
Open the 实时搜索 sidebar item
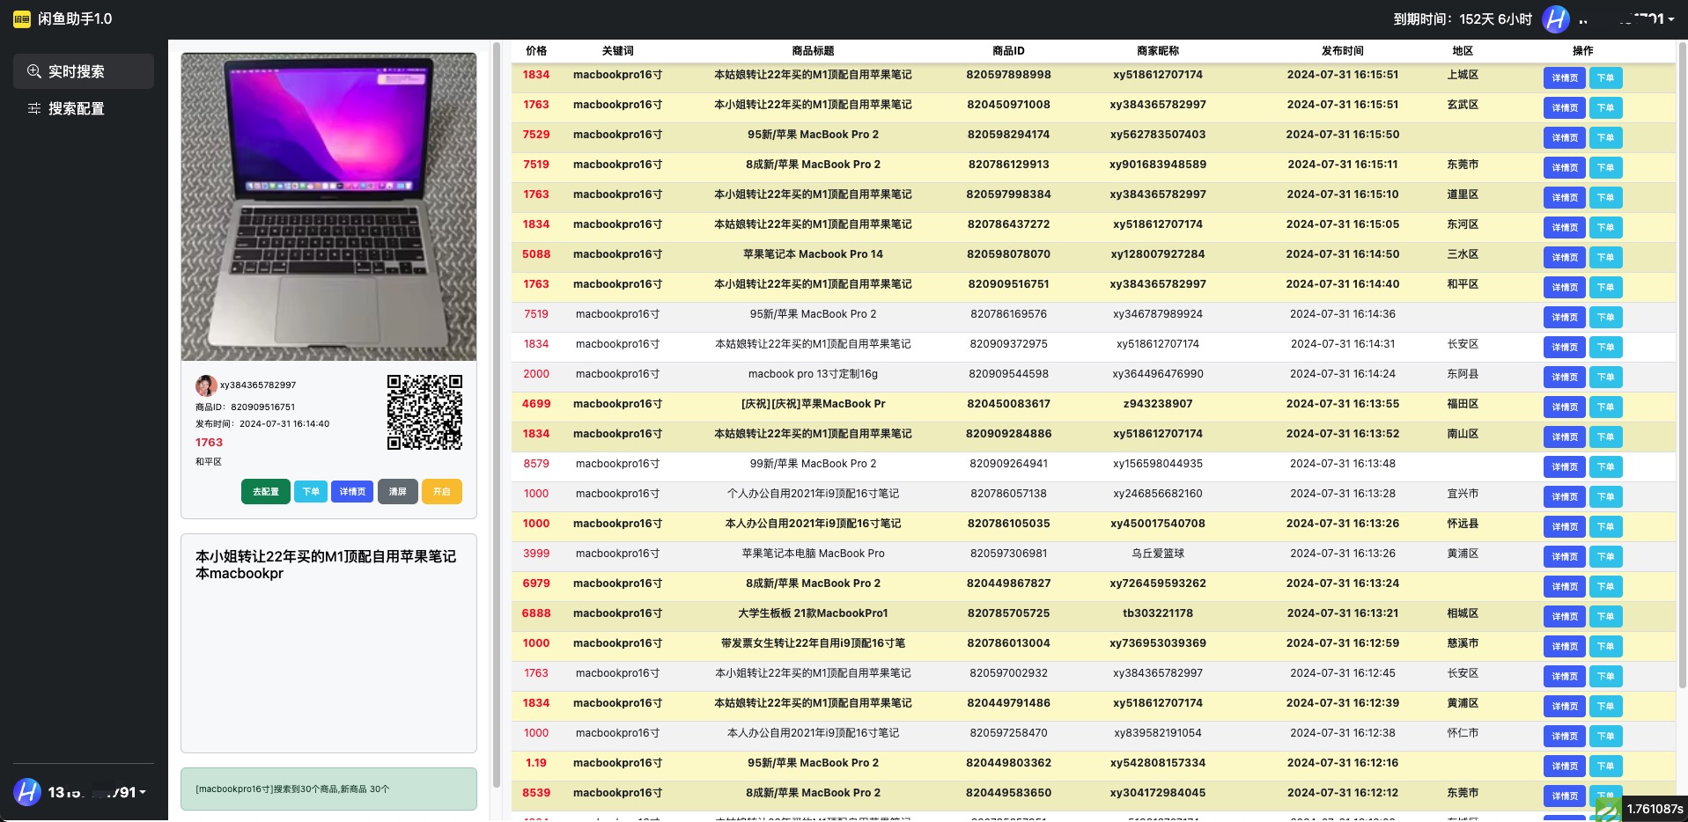tap(84, 71)
